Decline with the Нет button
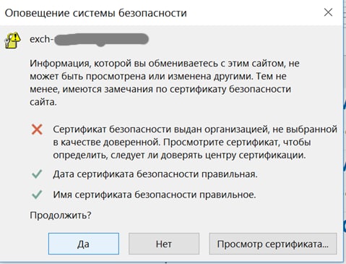The width and height of the screenshot is (346, 264). coord(164,244)
